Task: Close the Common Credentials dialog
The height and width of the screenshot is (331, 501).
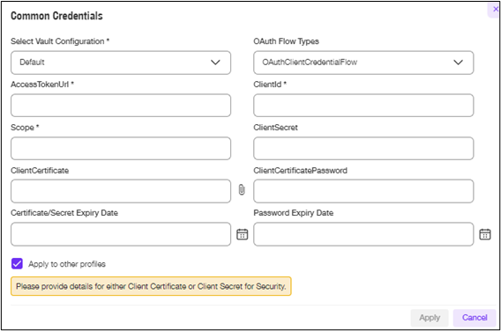Action: tap(496, 10)
